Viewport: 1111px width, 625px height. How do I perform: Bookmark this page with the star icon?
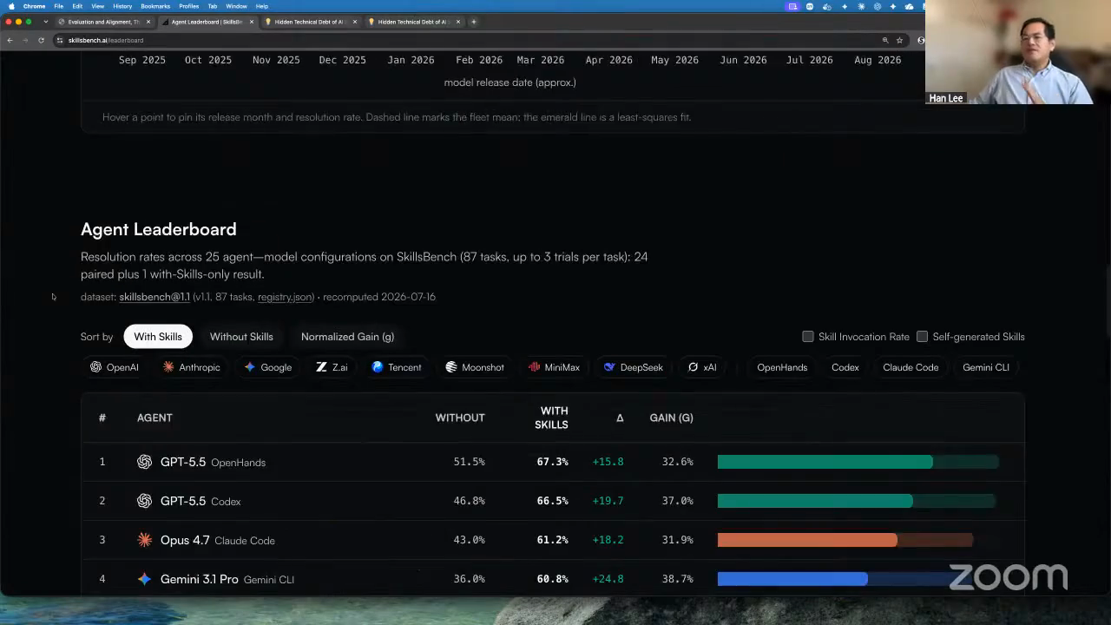(x=899, y=40)
